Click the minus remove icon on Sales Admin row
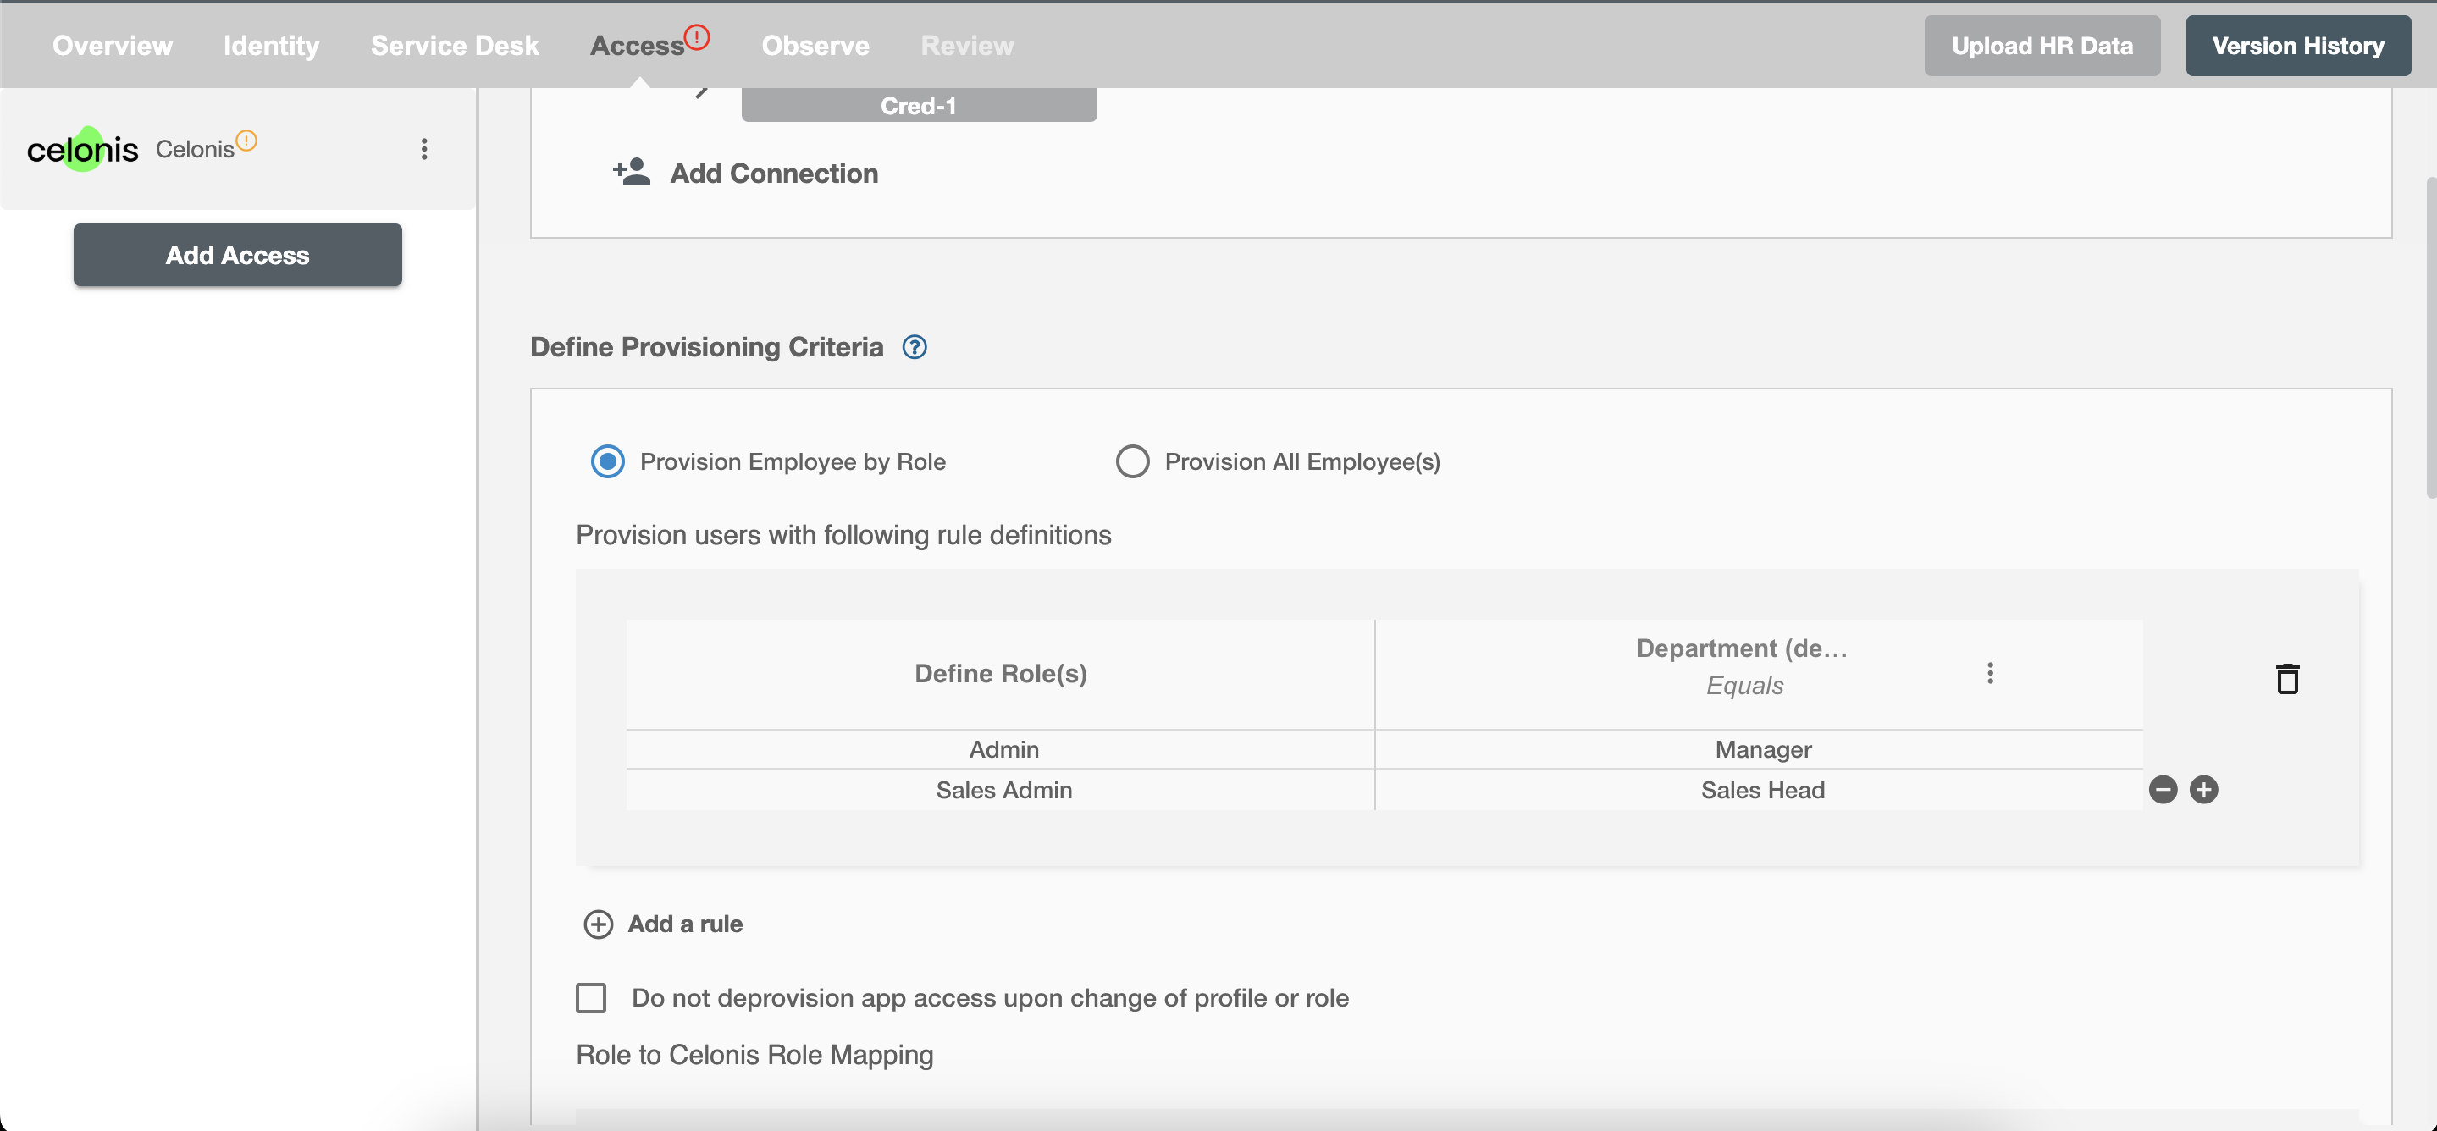Screen dimensions: 2437x1131 point(2163,789)
